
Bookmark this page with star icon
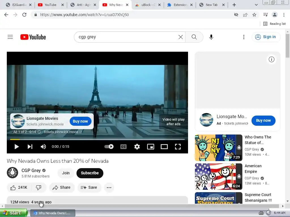[x=254, y=15]
